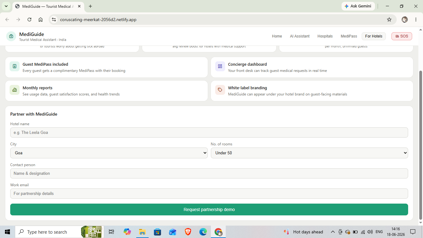This screenshot has height=238, width=423.
Task: Click Request partnership demo button
Action: click(x=209, y=209)
